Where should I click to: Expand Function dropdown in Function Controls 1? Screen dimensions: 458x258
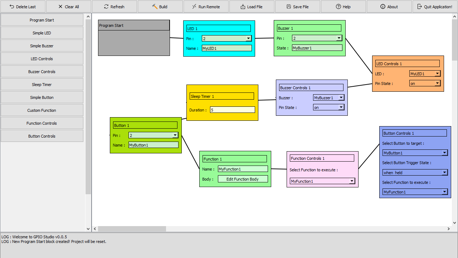352,181
